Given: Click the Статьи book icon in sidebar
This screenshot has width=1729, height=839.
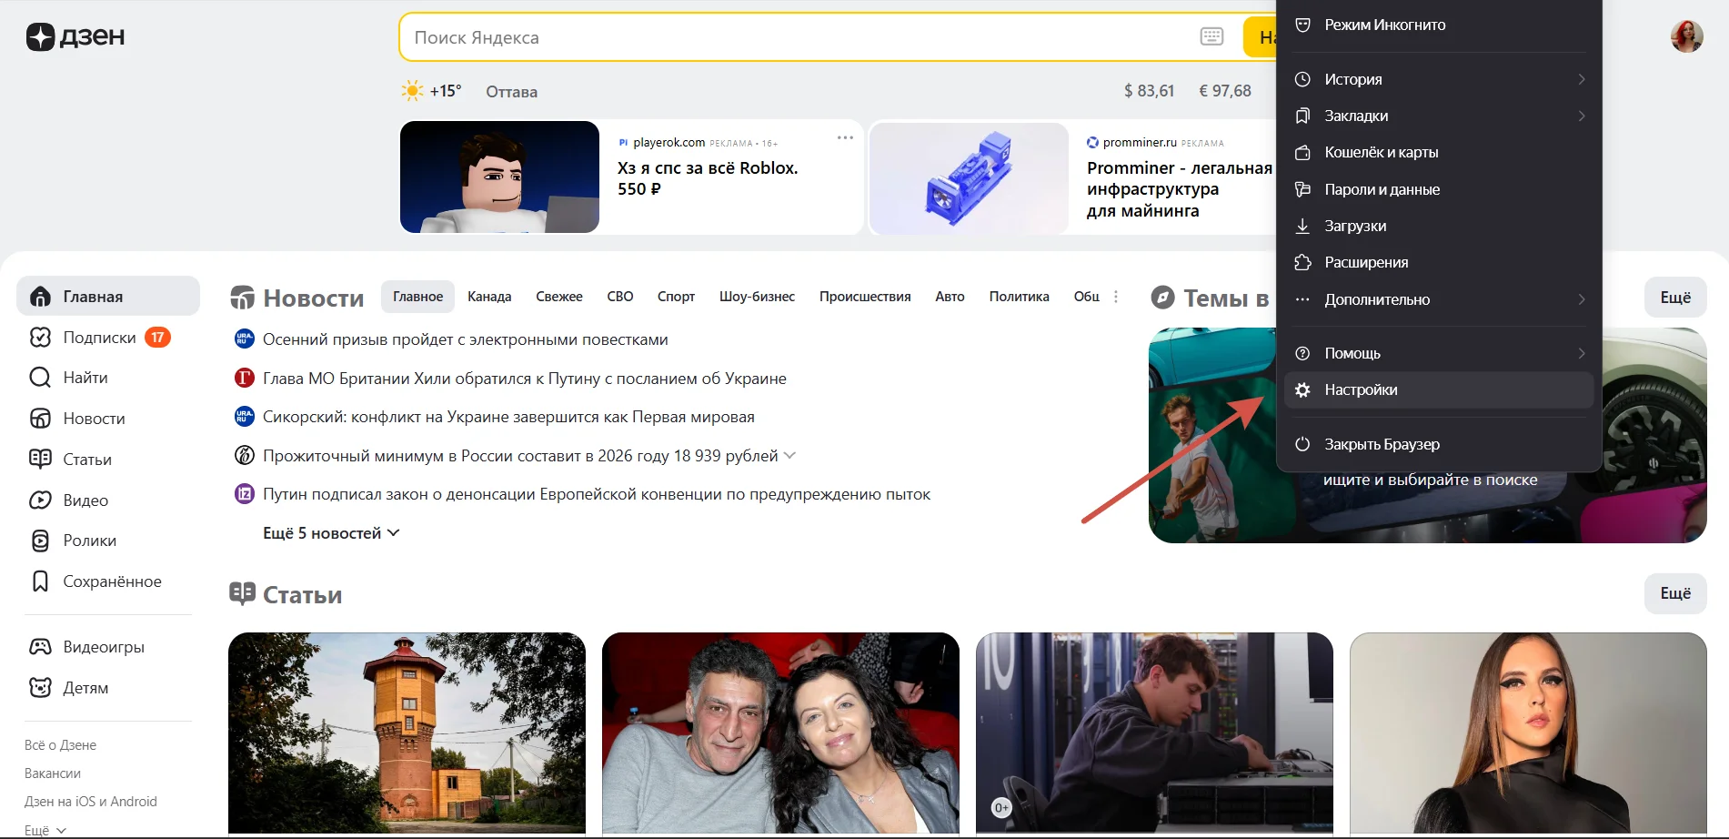Looking at the screenshot, I should 40,460.
